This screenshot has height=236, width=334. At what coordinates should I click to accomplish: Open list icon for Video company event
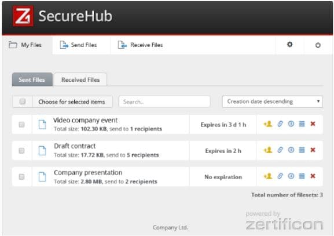(302, 124)
